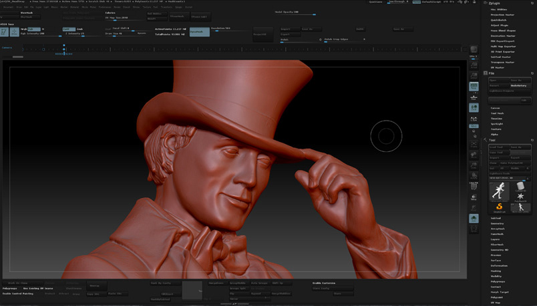Click the Zoom3D icon above Rotate
This screenshot has width=537, height=306.
[474, 166]
